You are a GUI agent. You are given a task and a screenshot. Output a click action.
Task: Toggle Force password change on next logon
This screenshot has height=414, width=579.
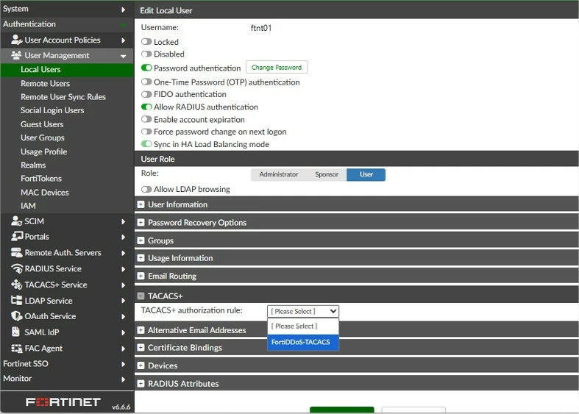[146, 132]
